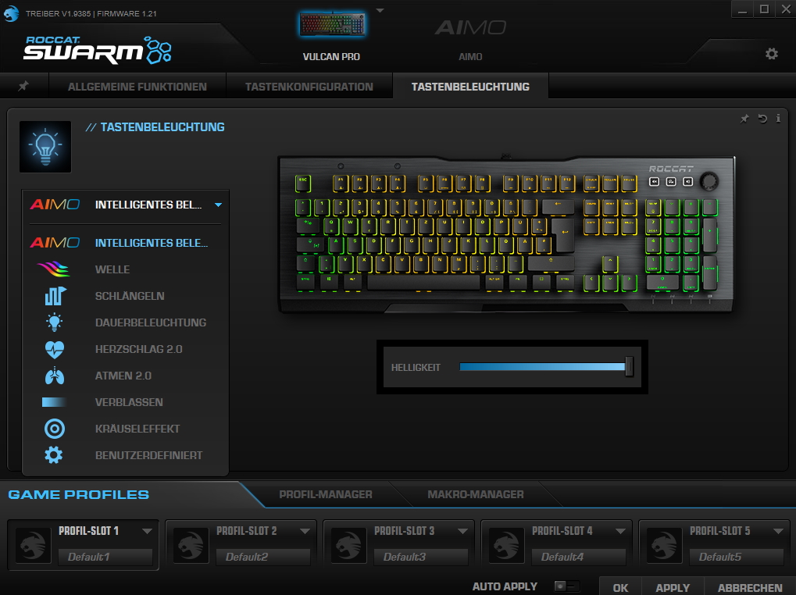Image resolution: width=796 pixels, height=595 pixels.
Task: Open the Profil-Slot 5 dropdown arrow
Action: (778, 531)
